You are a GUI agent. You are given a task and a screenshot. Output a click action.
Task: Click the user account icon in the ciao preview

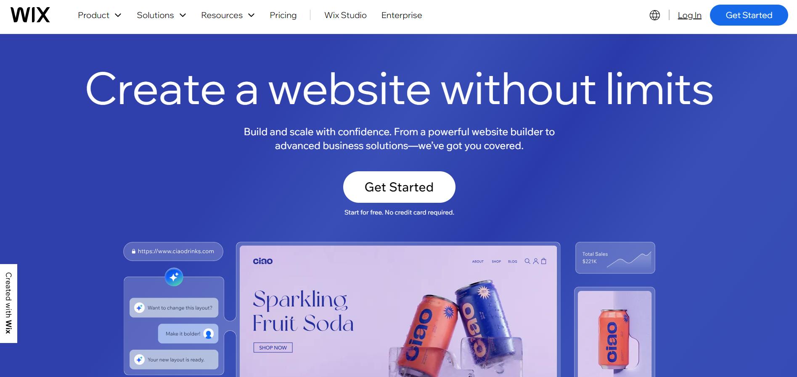pos(535,261)
